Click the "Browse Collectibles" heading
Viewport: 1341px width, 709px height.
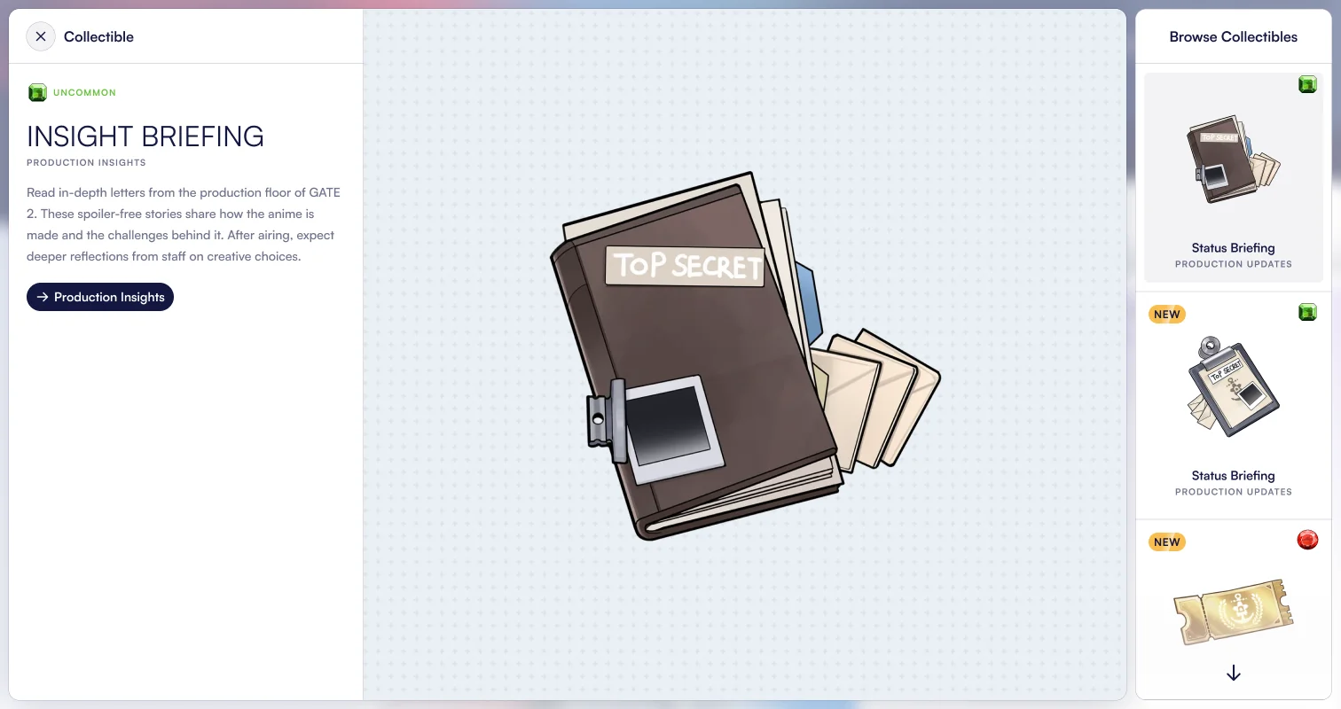[x=1234, y=36]
